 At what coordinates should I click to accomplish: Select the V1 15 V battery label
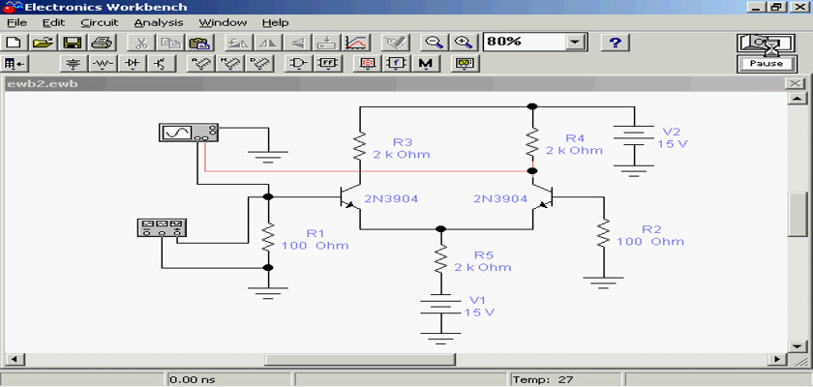pyautogui.click(x=479, y=306)
